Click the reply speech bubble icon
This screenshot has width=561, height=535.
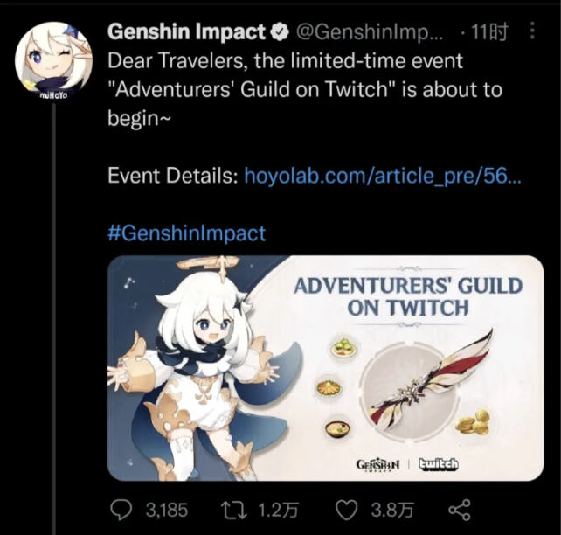(x=121, y=510)
